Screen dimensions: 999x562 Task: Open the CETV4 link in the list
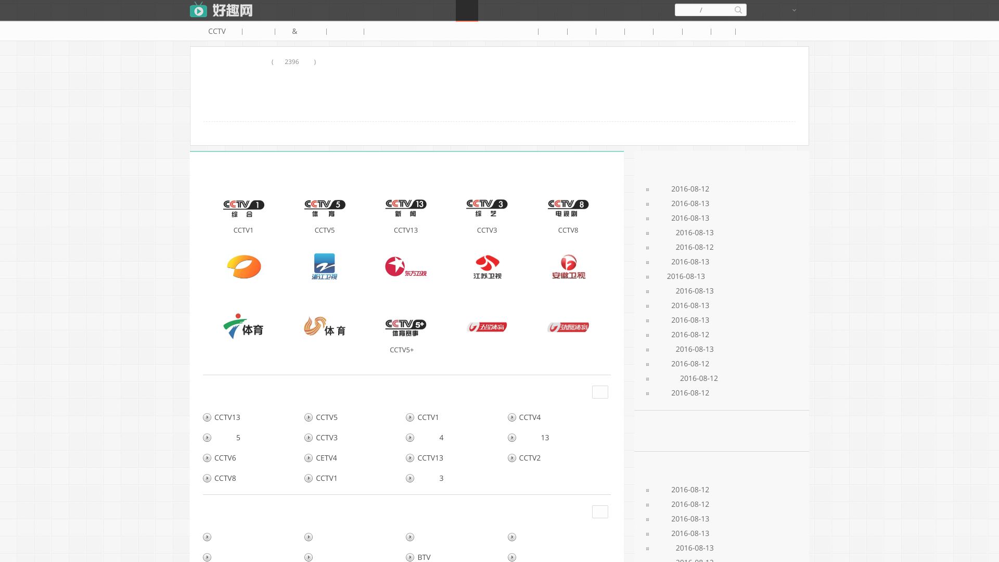click(326, 458)
